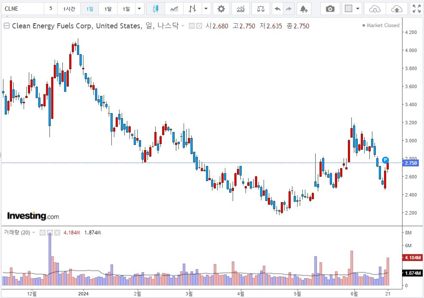Redo the chart action
The width and height of the screenshot is (424, 298).
pos(289,9)
